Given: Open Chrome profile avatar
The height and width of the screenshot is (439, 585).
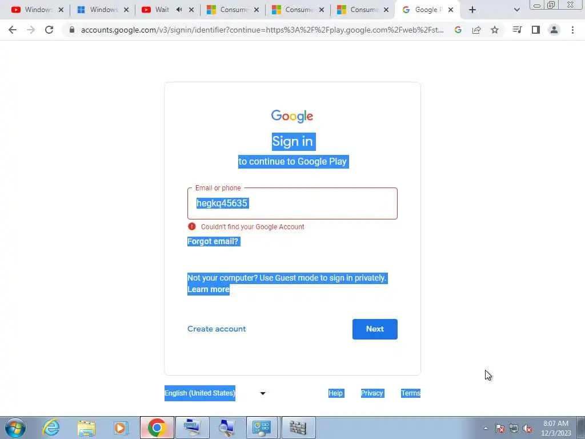Looking at the screenshot, I should (554, 30).
